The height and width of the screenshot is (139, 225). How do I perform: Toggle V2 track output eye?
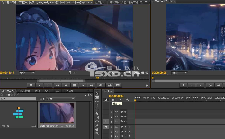coord(125,117)
